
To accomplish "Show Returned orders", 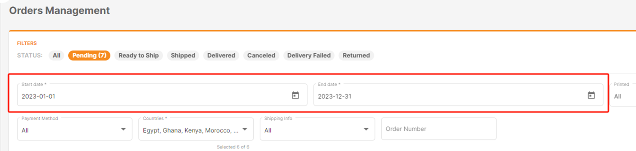I will (356, 55).
